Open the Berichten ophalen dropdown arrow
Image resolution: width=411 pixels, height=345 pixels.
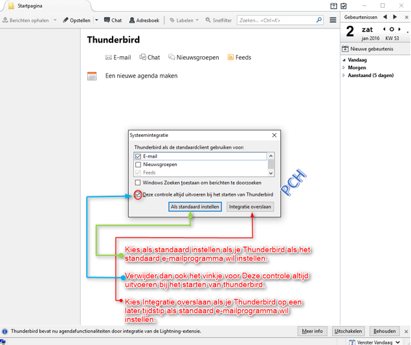click(55, 20)
